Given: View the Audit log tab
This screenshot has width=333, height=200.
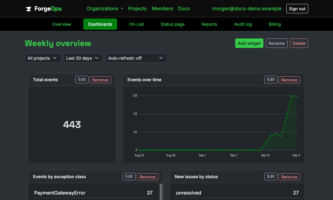Looking at the screenshot, I should (243, 24).
